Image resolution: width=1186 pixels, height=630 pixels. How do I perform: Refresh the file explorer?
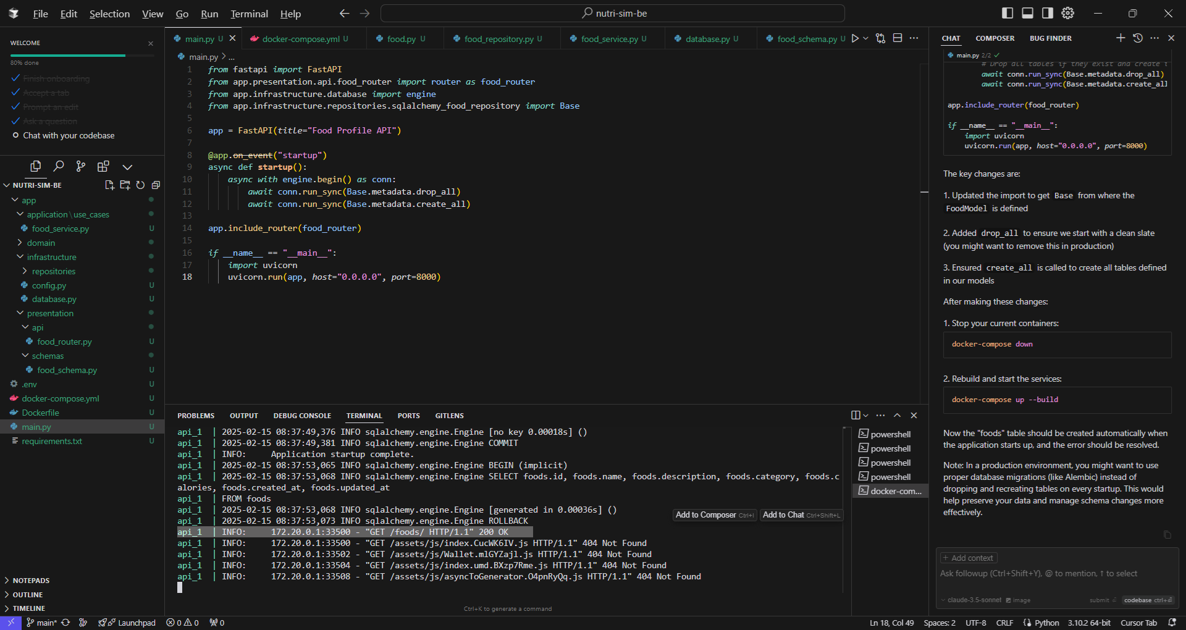(x=140, y=185)
